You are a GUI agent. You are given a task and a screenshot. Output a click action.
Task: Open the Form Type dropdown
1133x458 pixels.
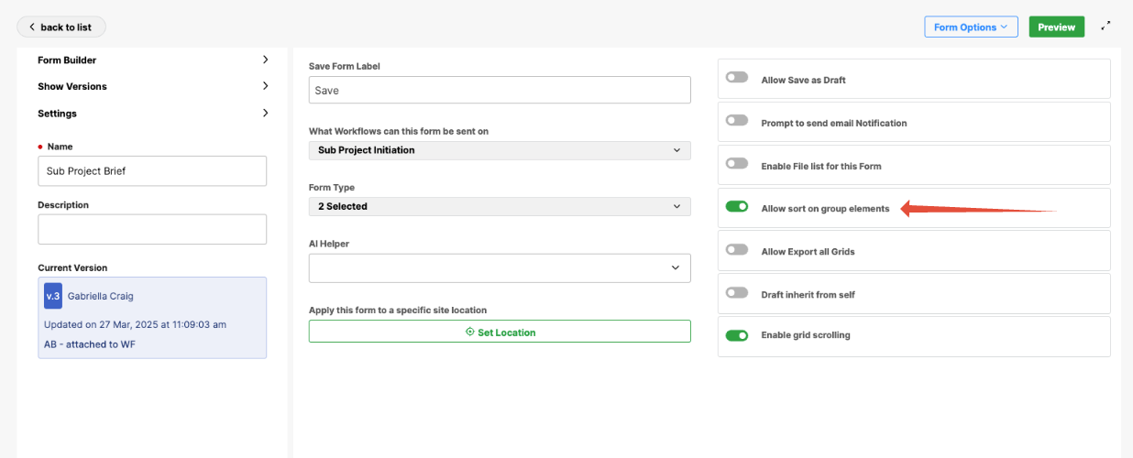[x=500, y=207]
